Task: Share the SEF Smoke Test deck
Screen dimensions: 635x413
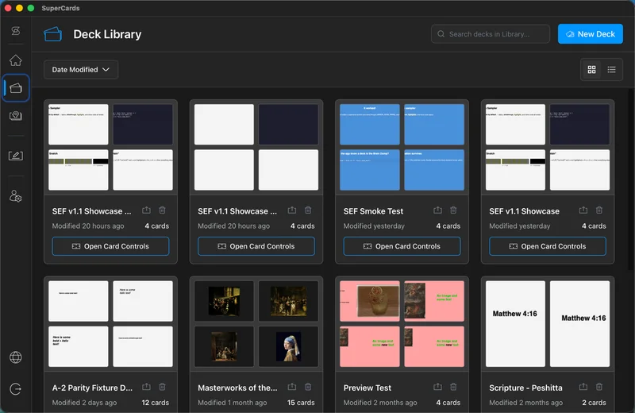Action: 437,210
